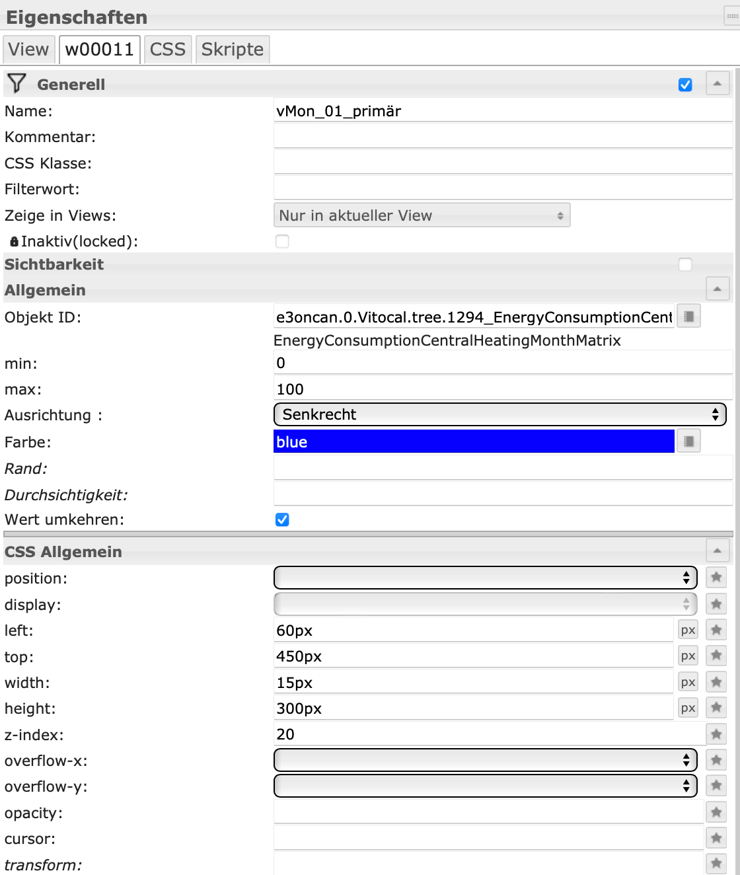Click the filter funnel icon beside Generell

coord(17,83)
